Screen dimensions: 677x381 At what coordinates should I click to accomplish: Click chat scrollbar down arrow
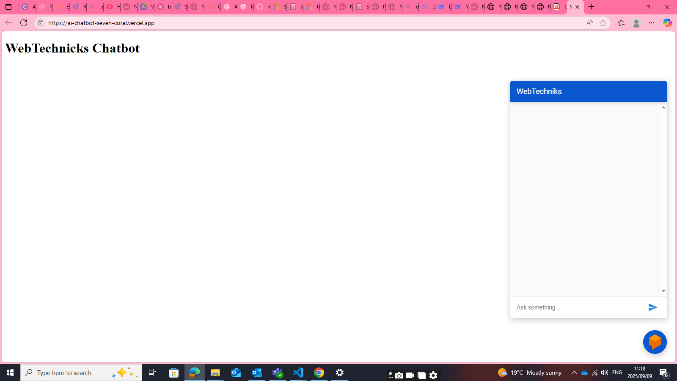click(x=663, y=291)
